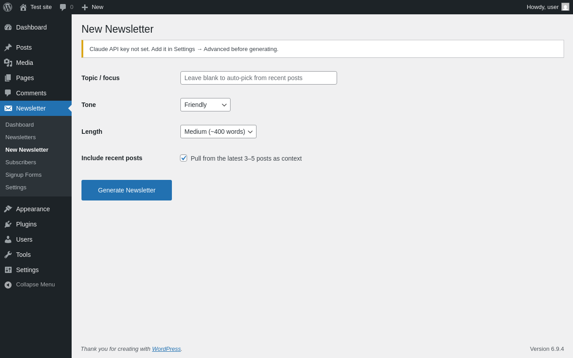Viewport: 573px width, 358px height.
Task: Focus the Topic / focus text field
Action: click(x=259, y=78)
